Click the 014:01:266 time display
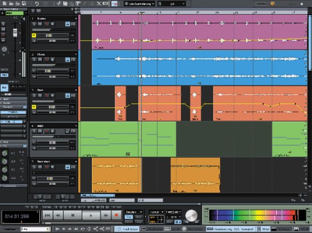 tap(20, 217)
